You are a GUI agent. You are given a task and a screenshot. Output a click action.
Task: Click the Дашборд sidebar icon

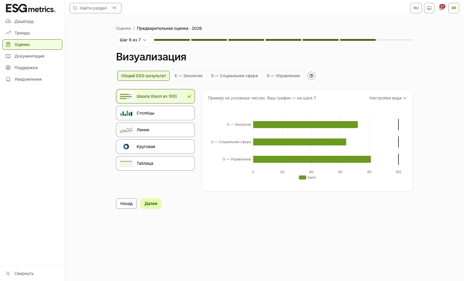(8, 21)
